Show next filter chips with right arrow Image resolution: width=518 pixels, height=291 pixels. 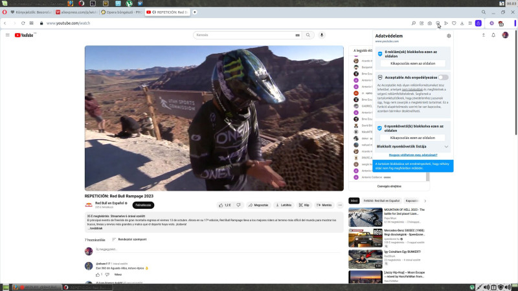[x=425, y=201]
